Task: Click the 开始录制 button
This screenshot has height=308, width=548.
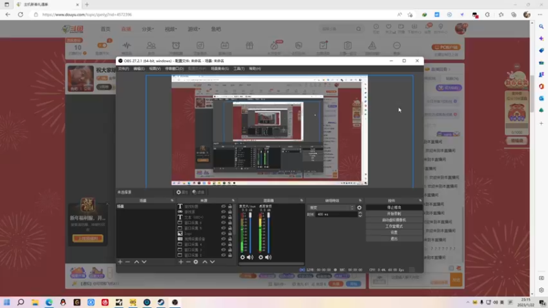Action: [394, 214]
